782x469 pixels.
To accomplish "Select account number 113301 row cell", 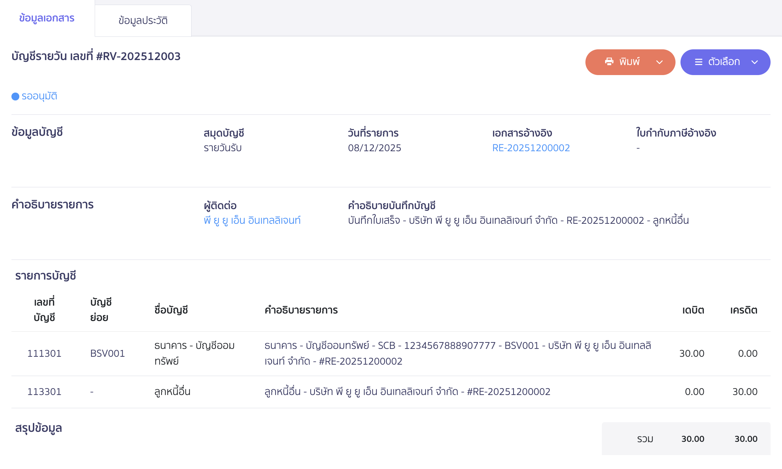I will click(44, 392).
